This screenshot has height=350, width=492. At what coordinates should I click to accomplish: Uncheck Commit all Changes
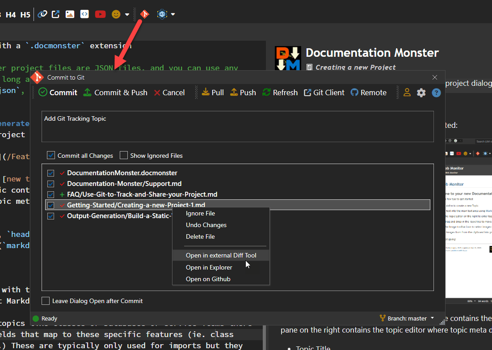pyautogui.click(x=50, y=156)
